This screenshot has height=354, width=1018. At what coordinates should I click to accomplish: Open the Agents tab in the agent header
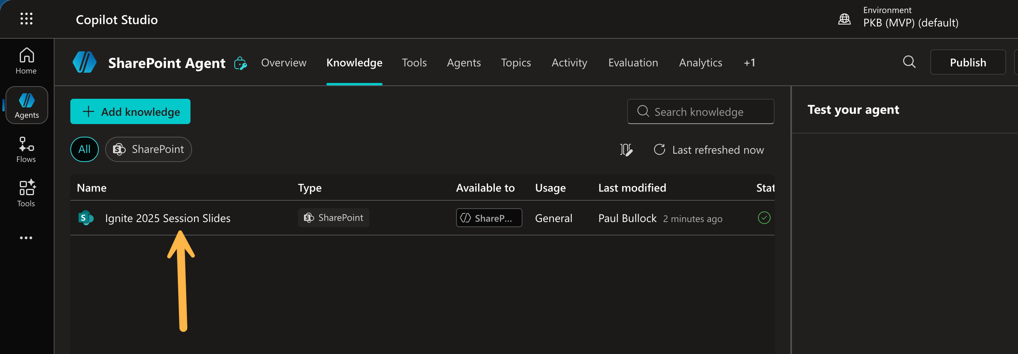pyautogui.click(x=464, y=62)
